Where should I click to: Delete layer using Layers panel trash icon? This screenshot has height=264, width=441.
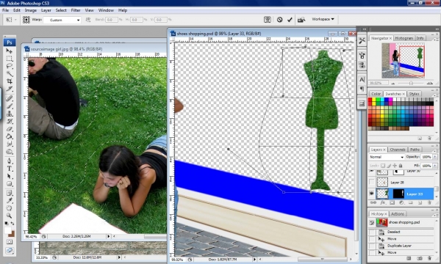pyautogui.click(x=429, y=202)
